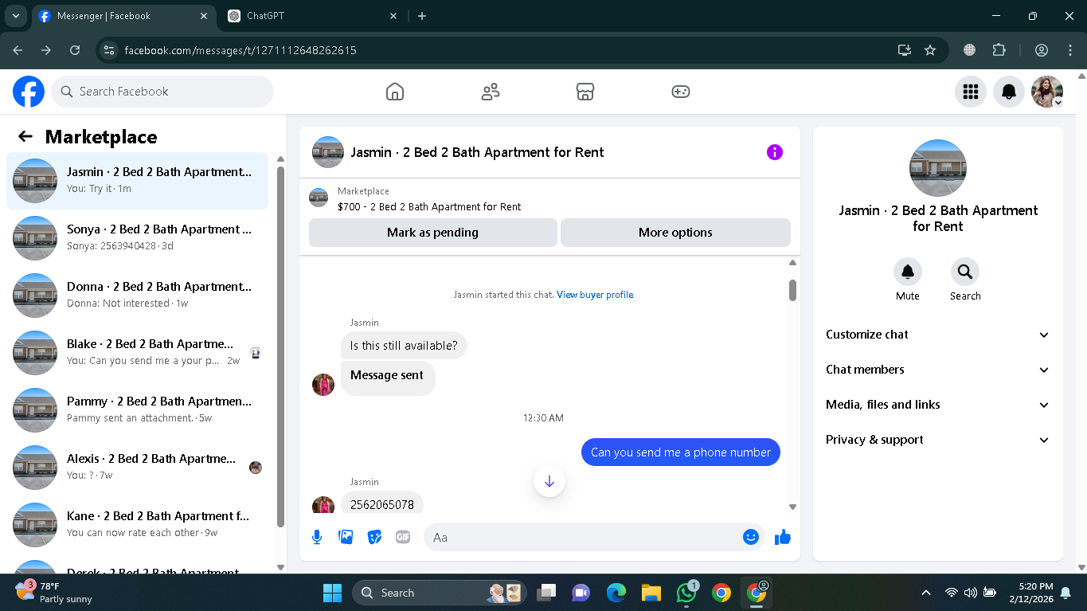Open the Friends icon in top navigation
This screenshot has height=611, width=1087.
[491, 92]
